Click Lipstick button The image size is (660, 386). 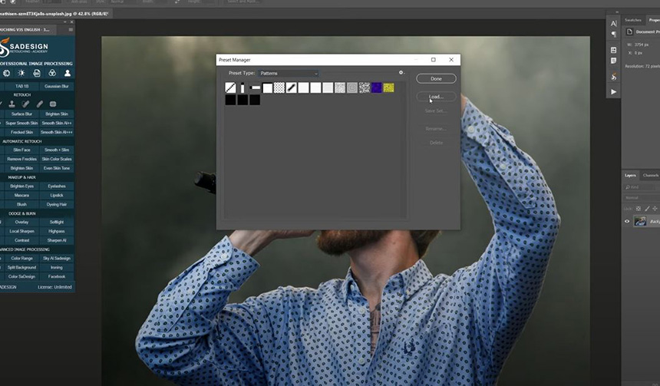pos(57,196)
